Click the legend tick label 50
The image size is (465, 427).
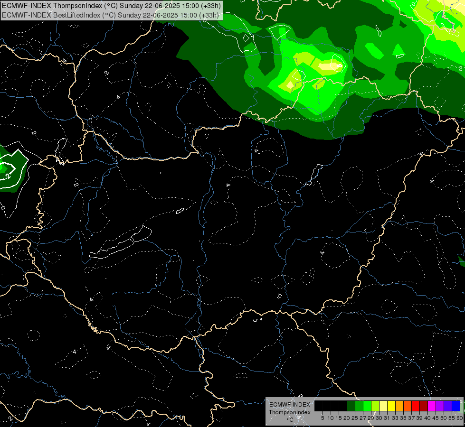point(443,418)
